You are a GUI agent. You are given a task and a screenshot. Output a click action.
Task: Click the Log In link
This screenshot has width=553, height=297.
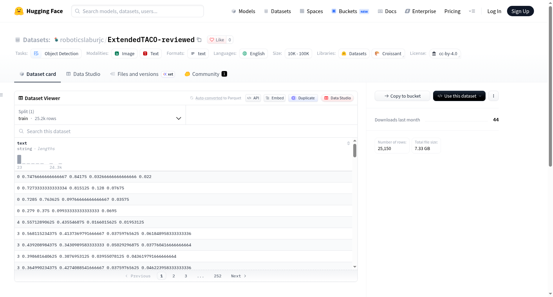tap(494, 11)
